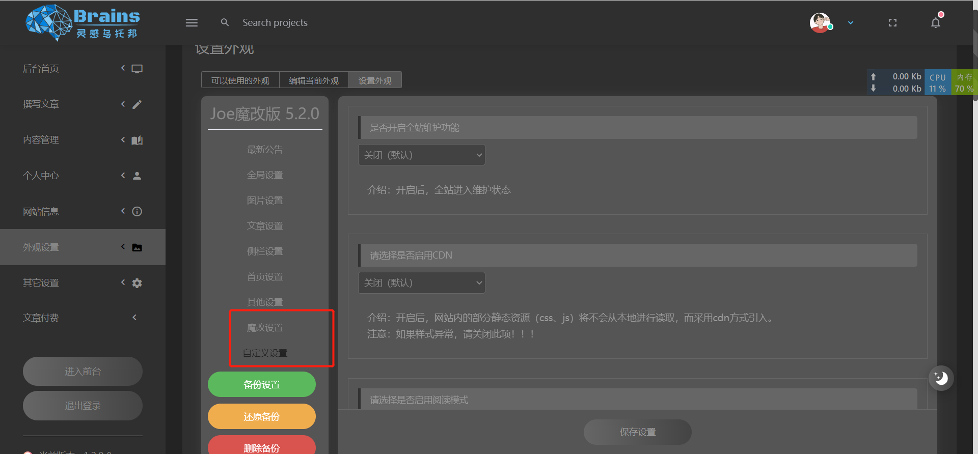Open the site maintenance mode dropdown
The image size is (978, 454).
421,155
